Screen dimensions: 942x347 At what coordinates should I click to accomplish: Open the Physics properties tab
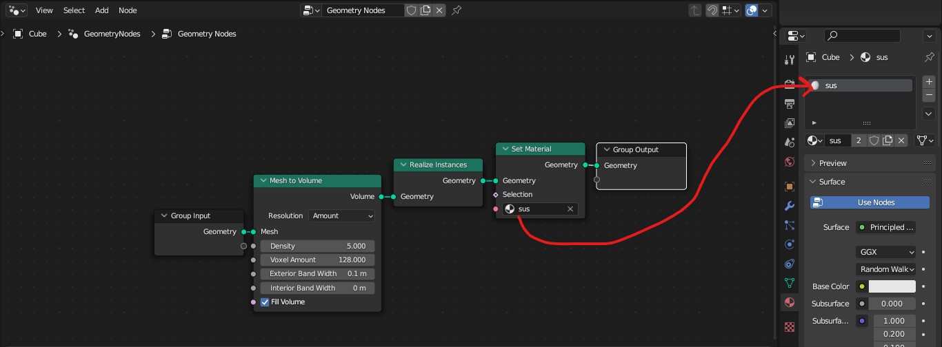tap(790, 244)
